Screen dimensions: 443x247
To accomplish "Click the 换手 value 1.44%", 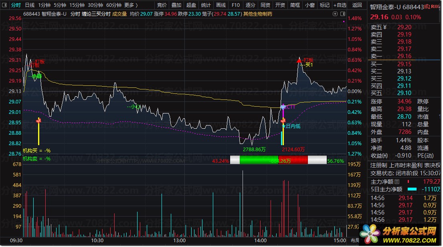I will click(x=403, y=140).
